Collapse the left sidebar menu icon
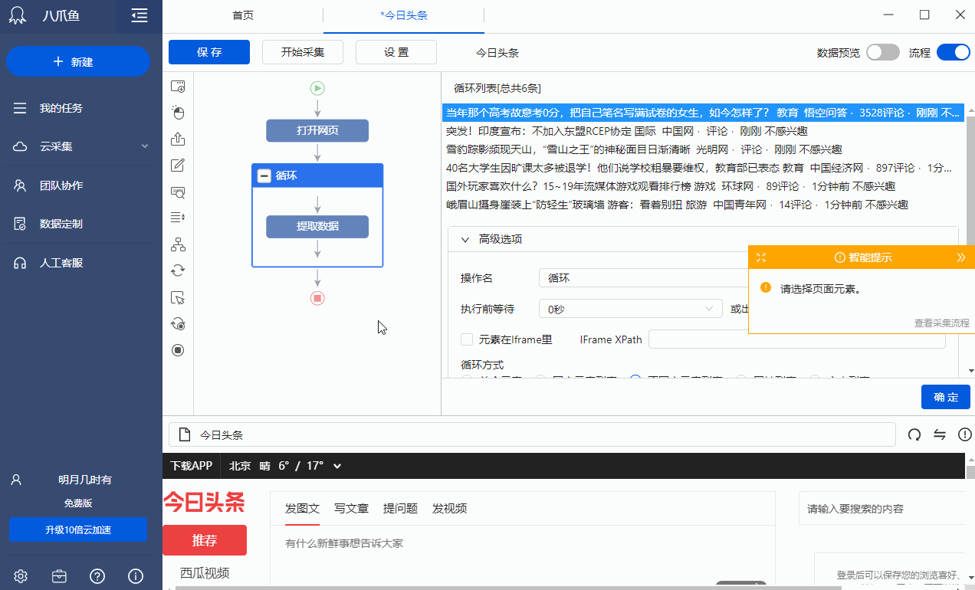The height and width of the screenshot is (590, 975). tap(139, 15)
